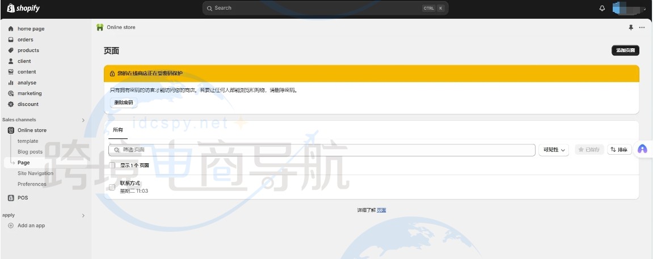The width and height of the screenshot is (653, 259).
Task: Click the Add an app plus icon
Action: pos(11,226)
